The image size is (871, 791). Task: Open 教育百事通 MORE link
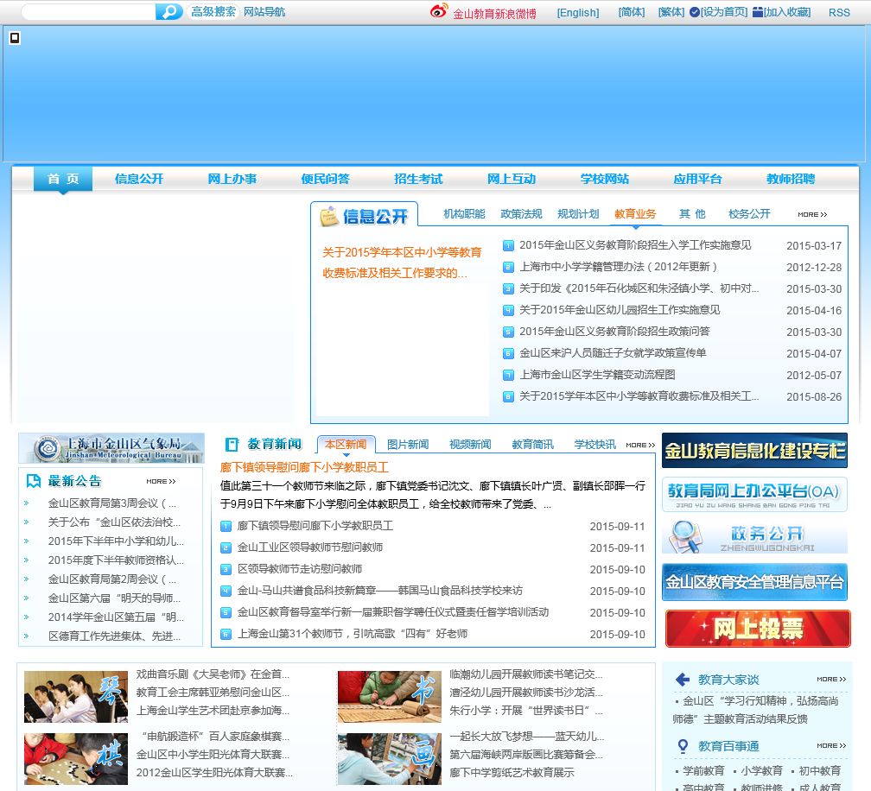tap(831, 746)
